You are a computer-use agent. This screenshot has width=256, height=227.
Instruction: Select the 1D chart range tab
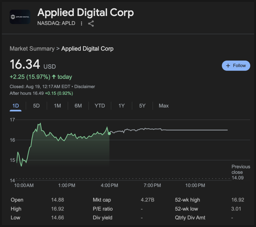pyautogui.click(x=16, y=106)
